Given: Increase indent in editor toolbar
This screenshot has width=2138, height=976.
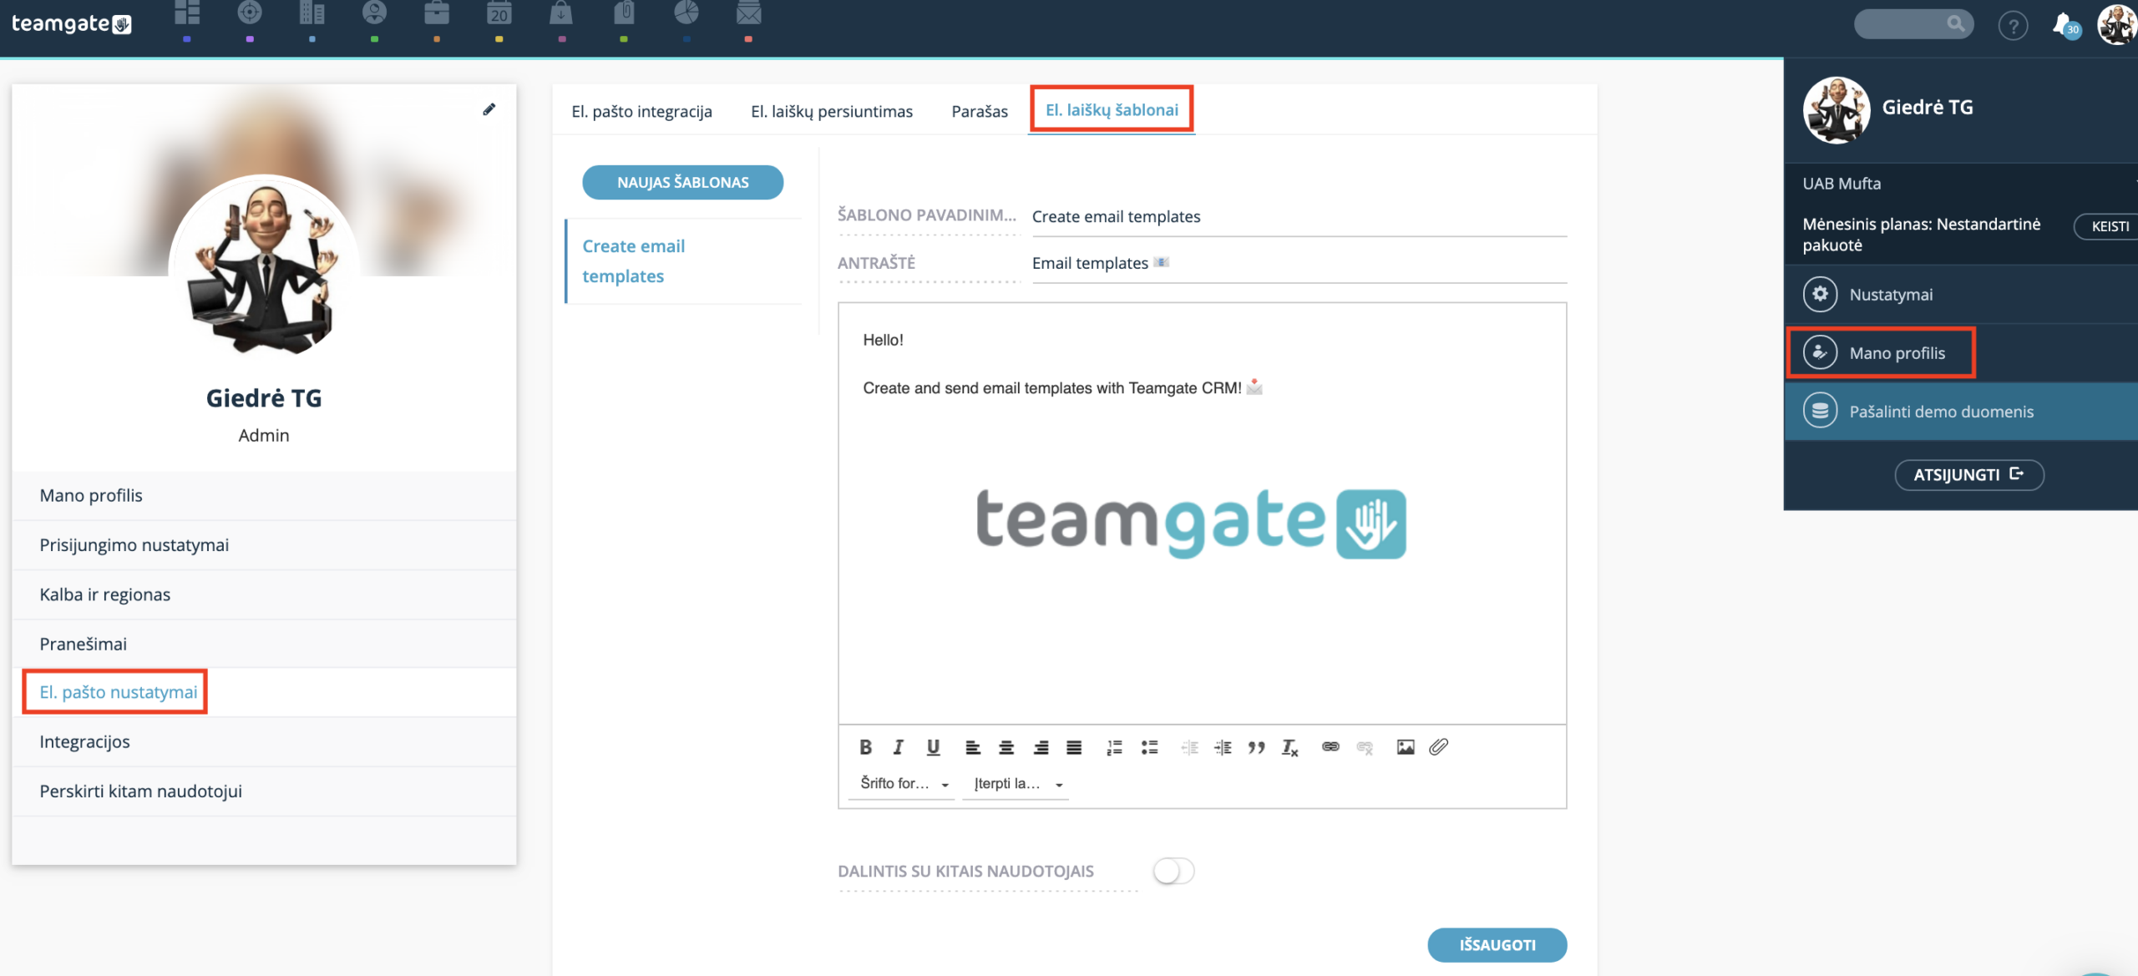Looking at the screenshot, I should (1223, 747).
